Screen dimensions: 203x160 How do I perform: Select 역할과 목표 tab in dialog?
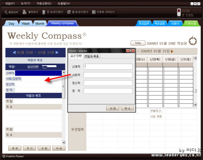(x=92, y=56)
